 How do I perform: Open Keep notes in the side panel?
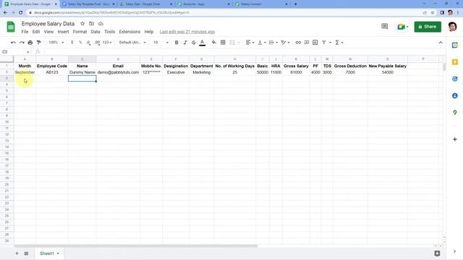coord(455,62)
